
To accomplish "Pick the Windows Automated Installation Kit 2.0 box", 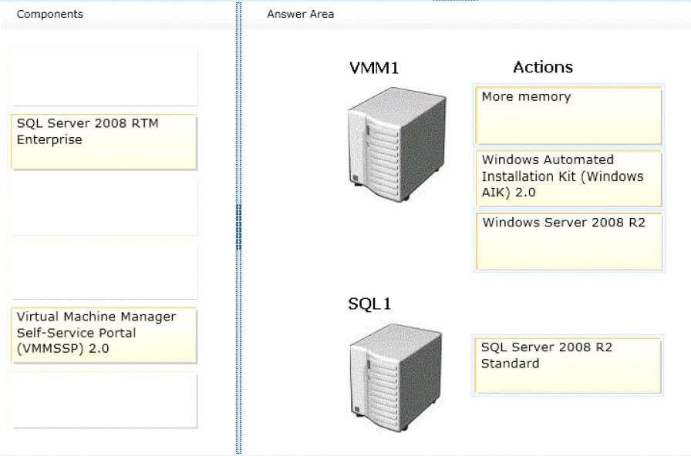I will click(568, 178).
